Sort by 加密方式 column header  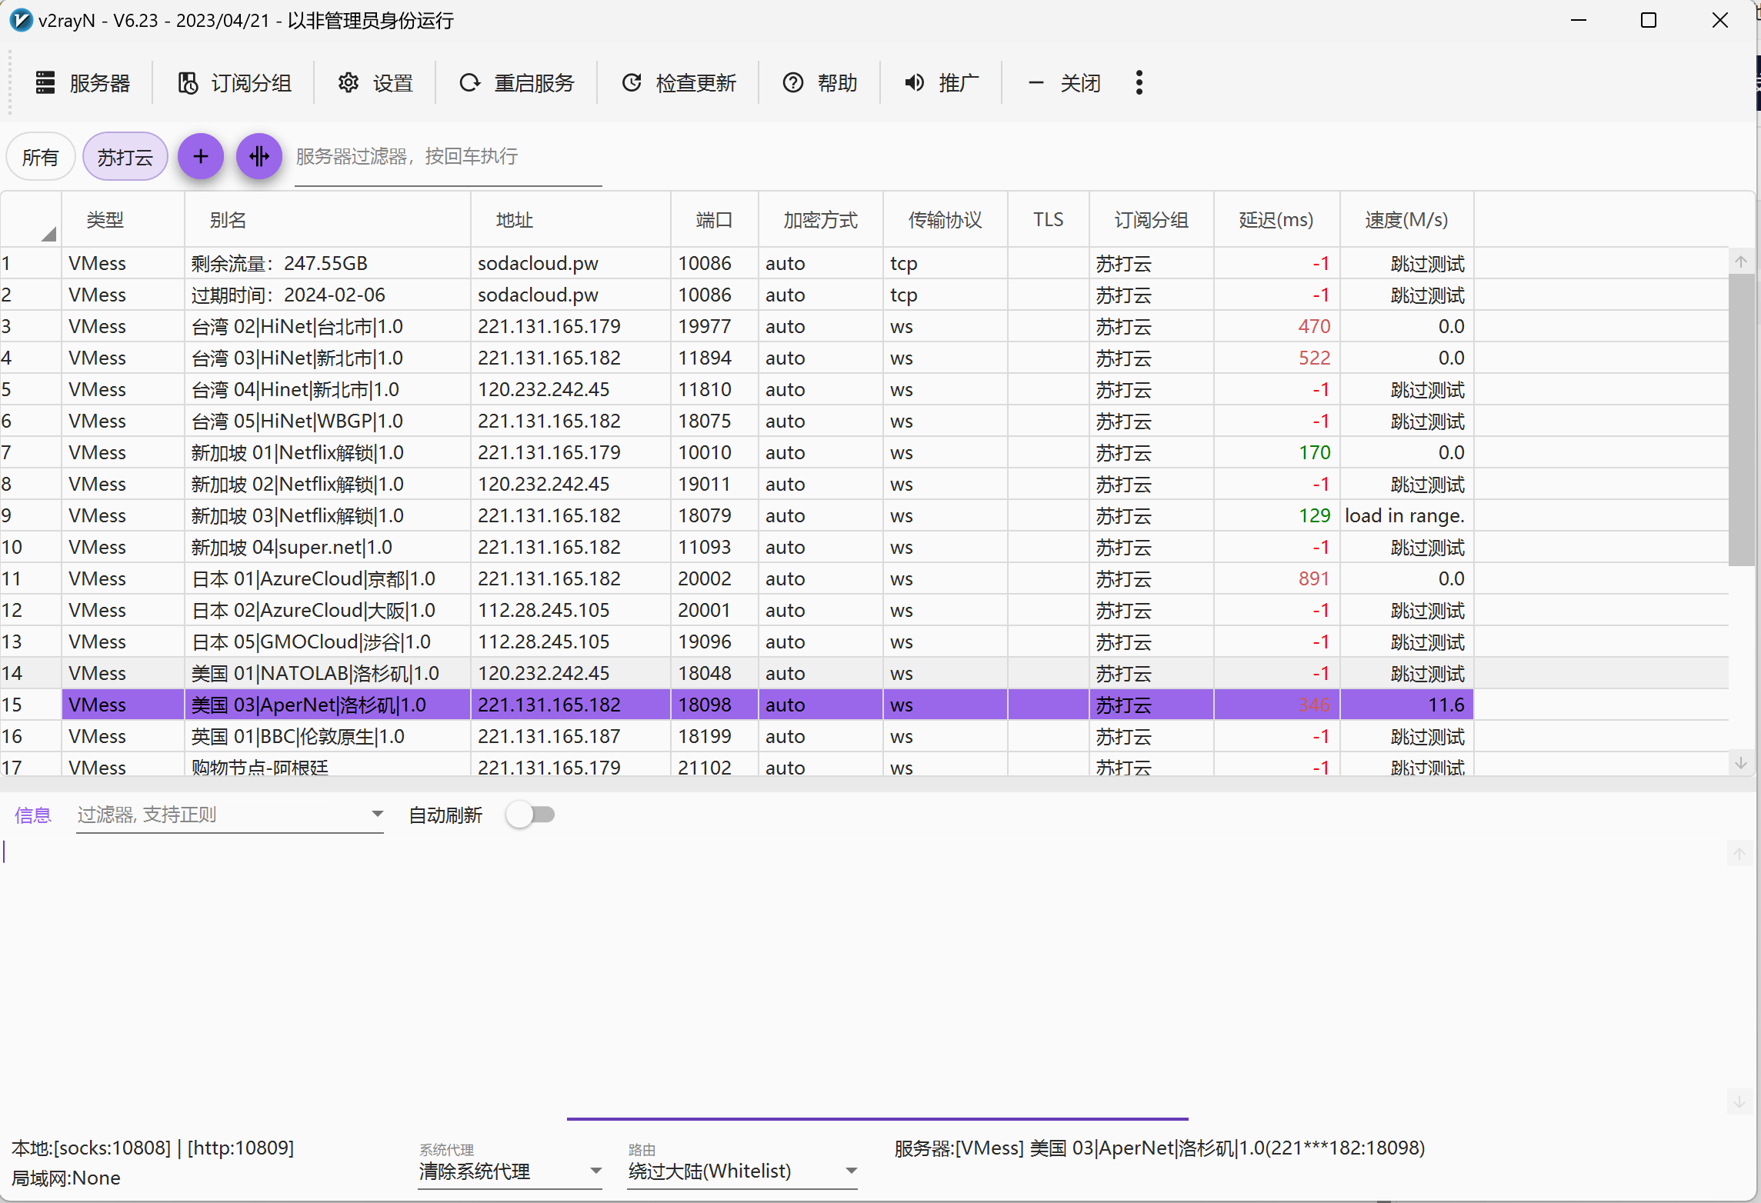click(x=820, y=220)
